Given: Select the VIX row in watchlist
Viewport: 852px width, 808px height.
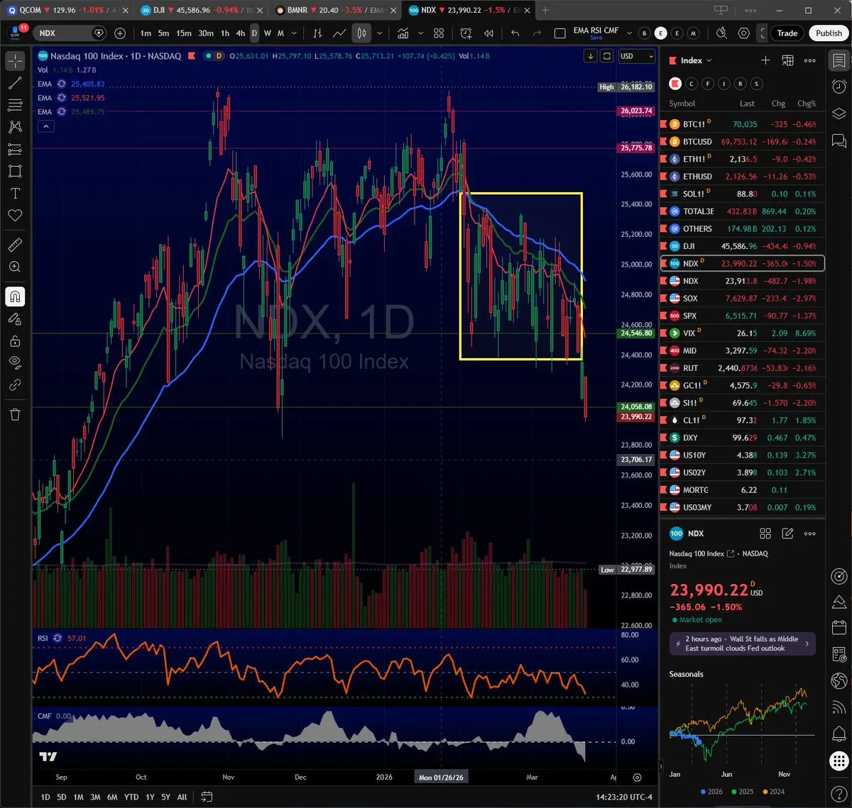Looking at the screenshot, I should pos(743,333).
